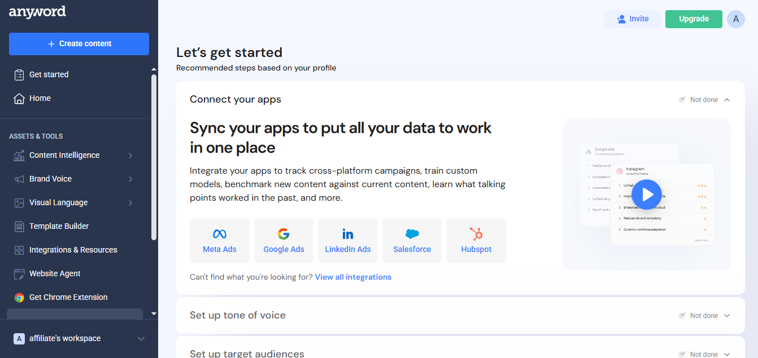Click the workspace A badge icon
This screenshot has width=758, height=358.
(x=19, y=338)
